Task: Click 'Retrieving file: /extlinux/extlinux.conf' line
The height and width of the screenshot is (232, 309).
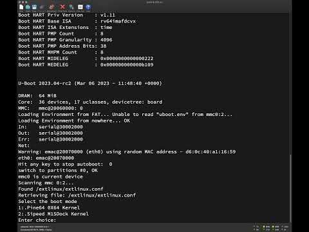Action: tap(77, 195)
